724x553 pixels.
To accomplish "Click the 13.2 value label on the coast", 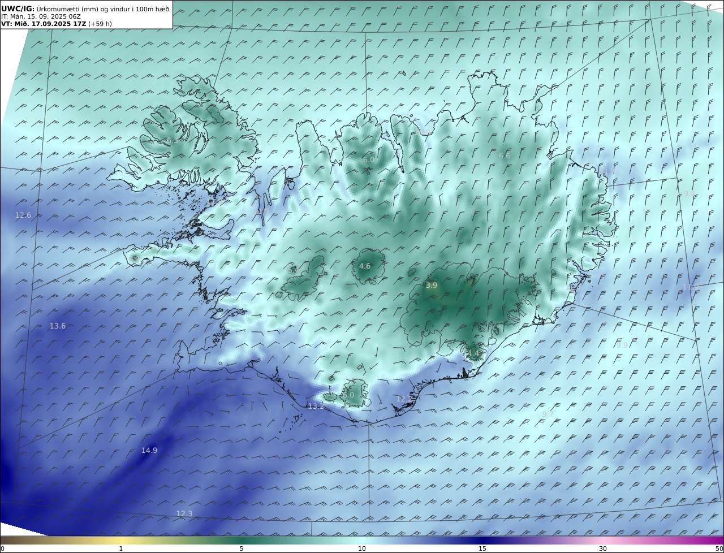I will click(x=316, y=407).
